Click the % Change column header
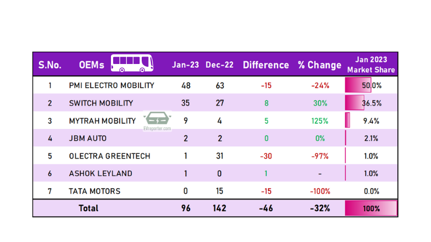This screenshot has height=242, width=431. [x=319, y=65]
